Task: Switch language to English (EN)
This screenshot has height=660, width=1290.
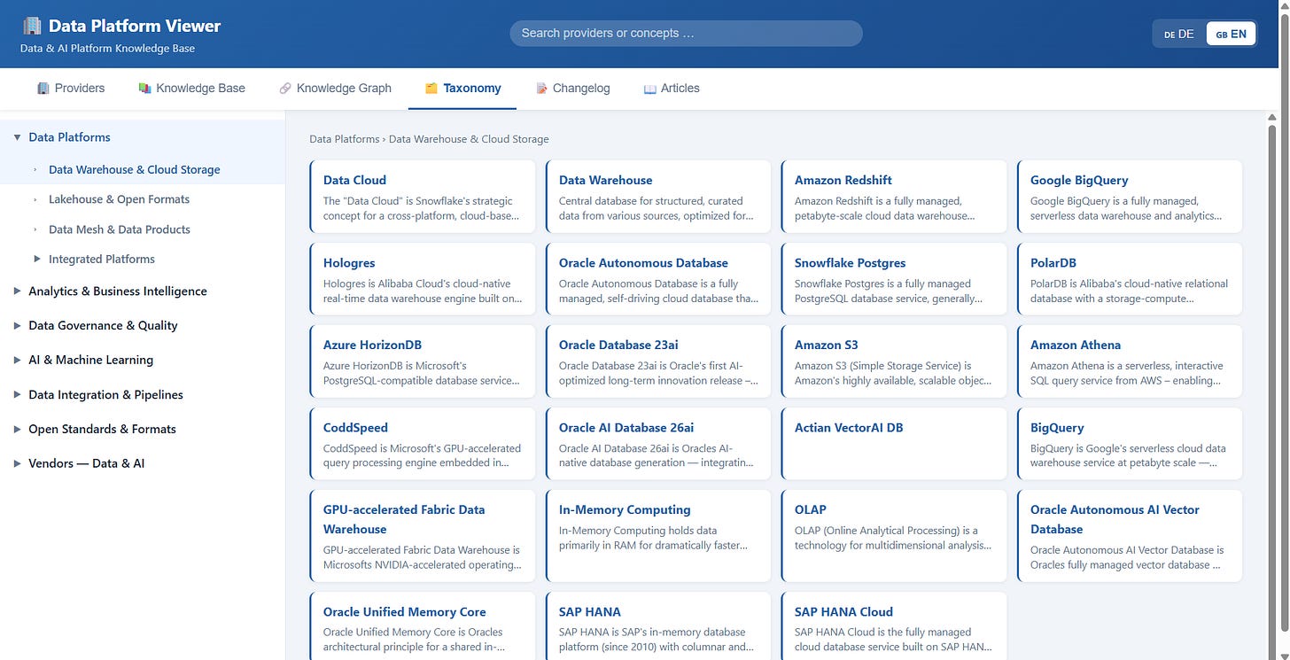Action: coord(1231,34)
